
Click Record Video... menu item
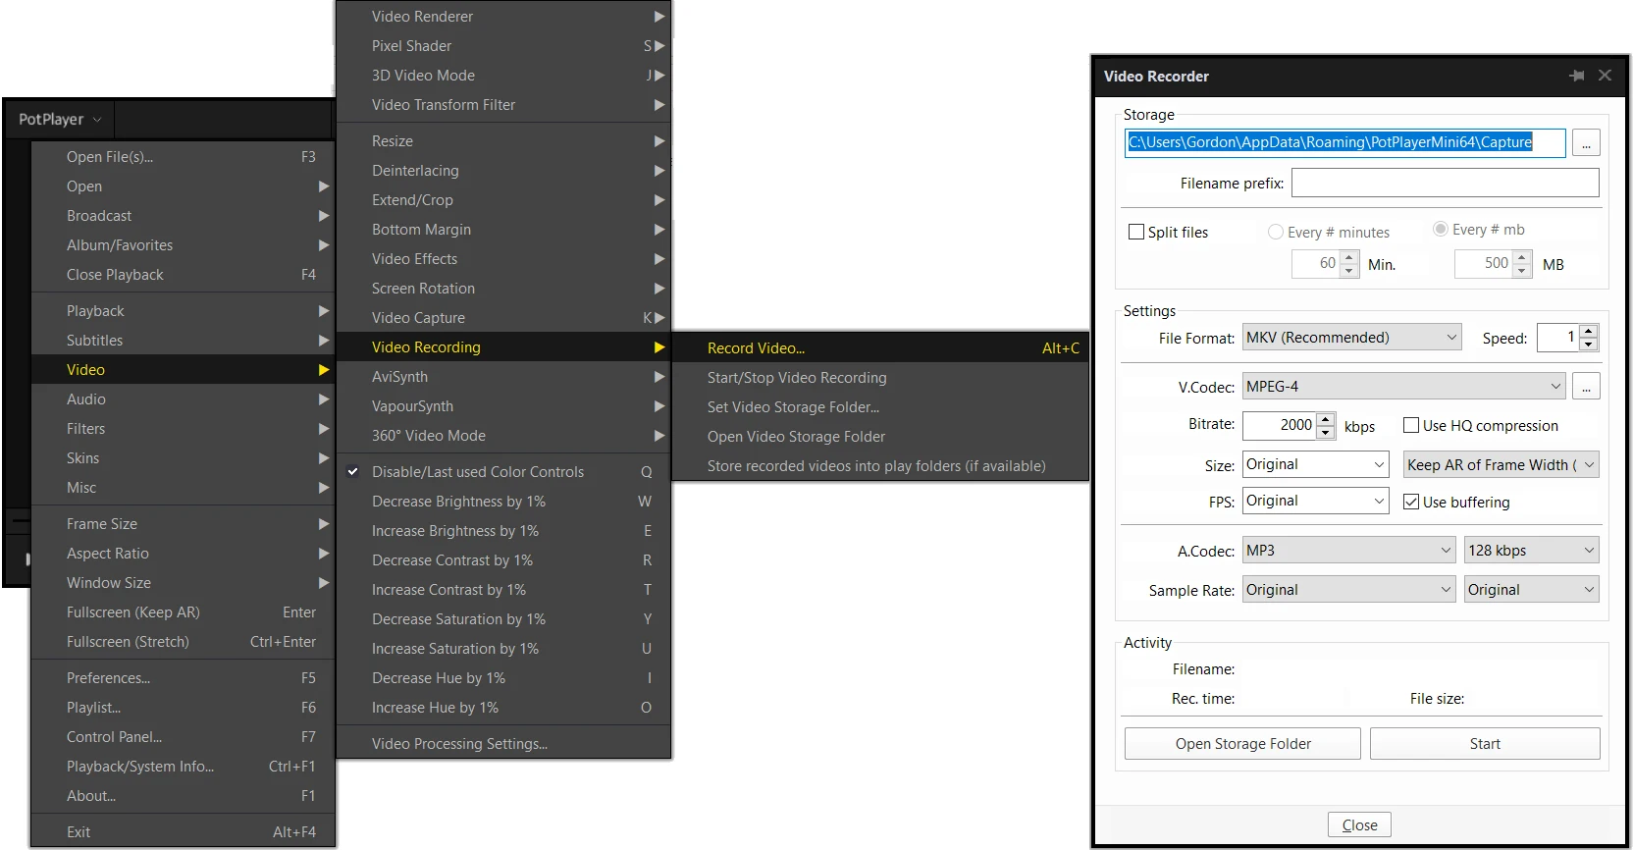pyautogui.click(x=880, y=348)
